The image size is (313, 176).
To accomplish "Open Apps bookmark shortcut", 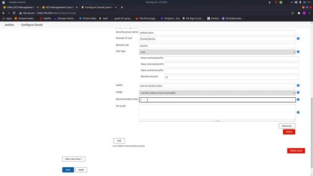I will (7, 19).
